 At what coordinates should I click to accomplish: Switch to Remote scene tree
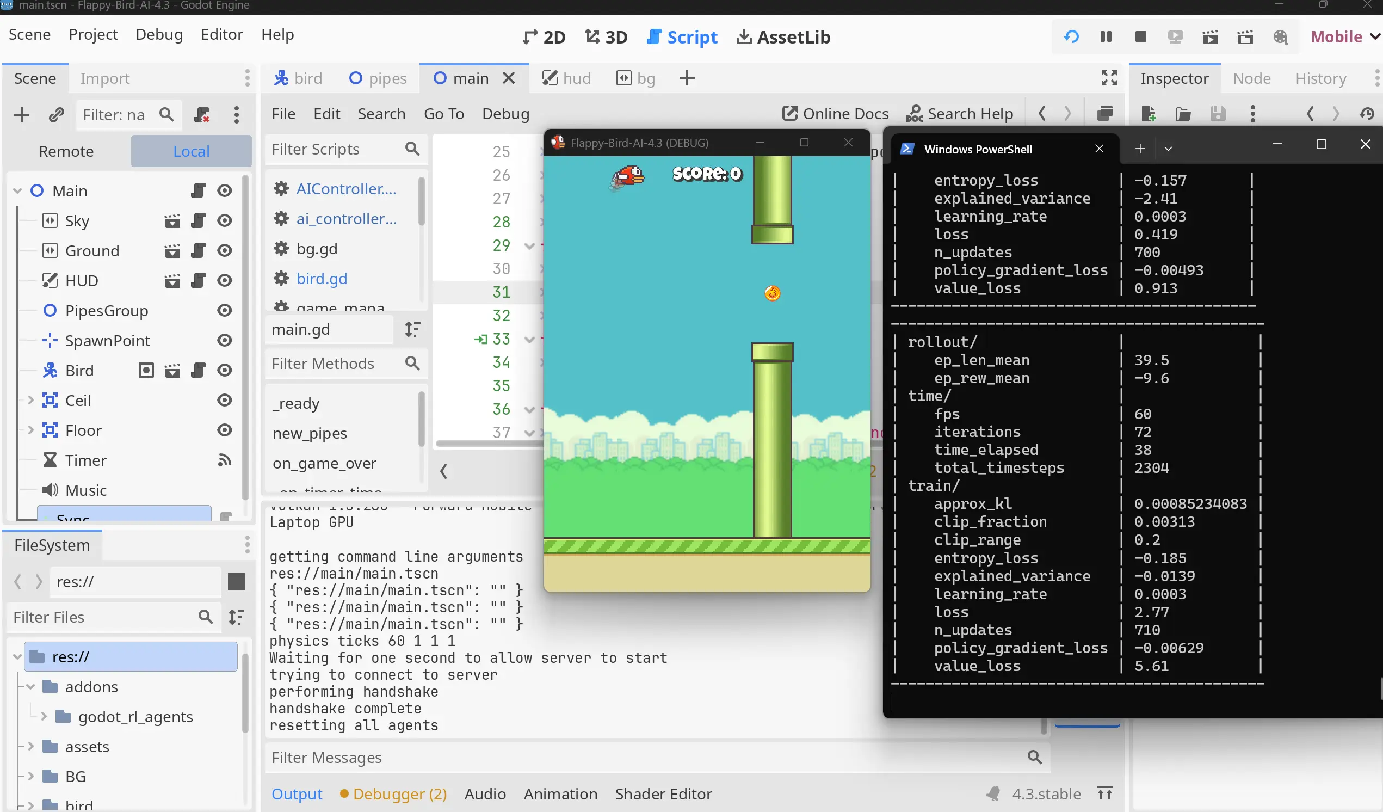[66, 151]
